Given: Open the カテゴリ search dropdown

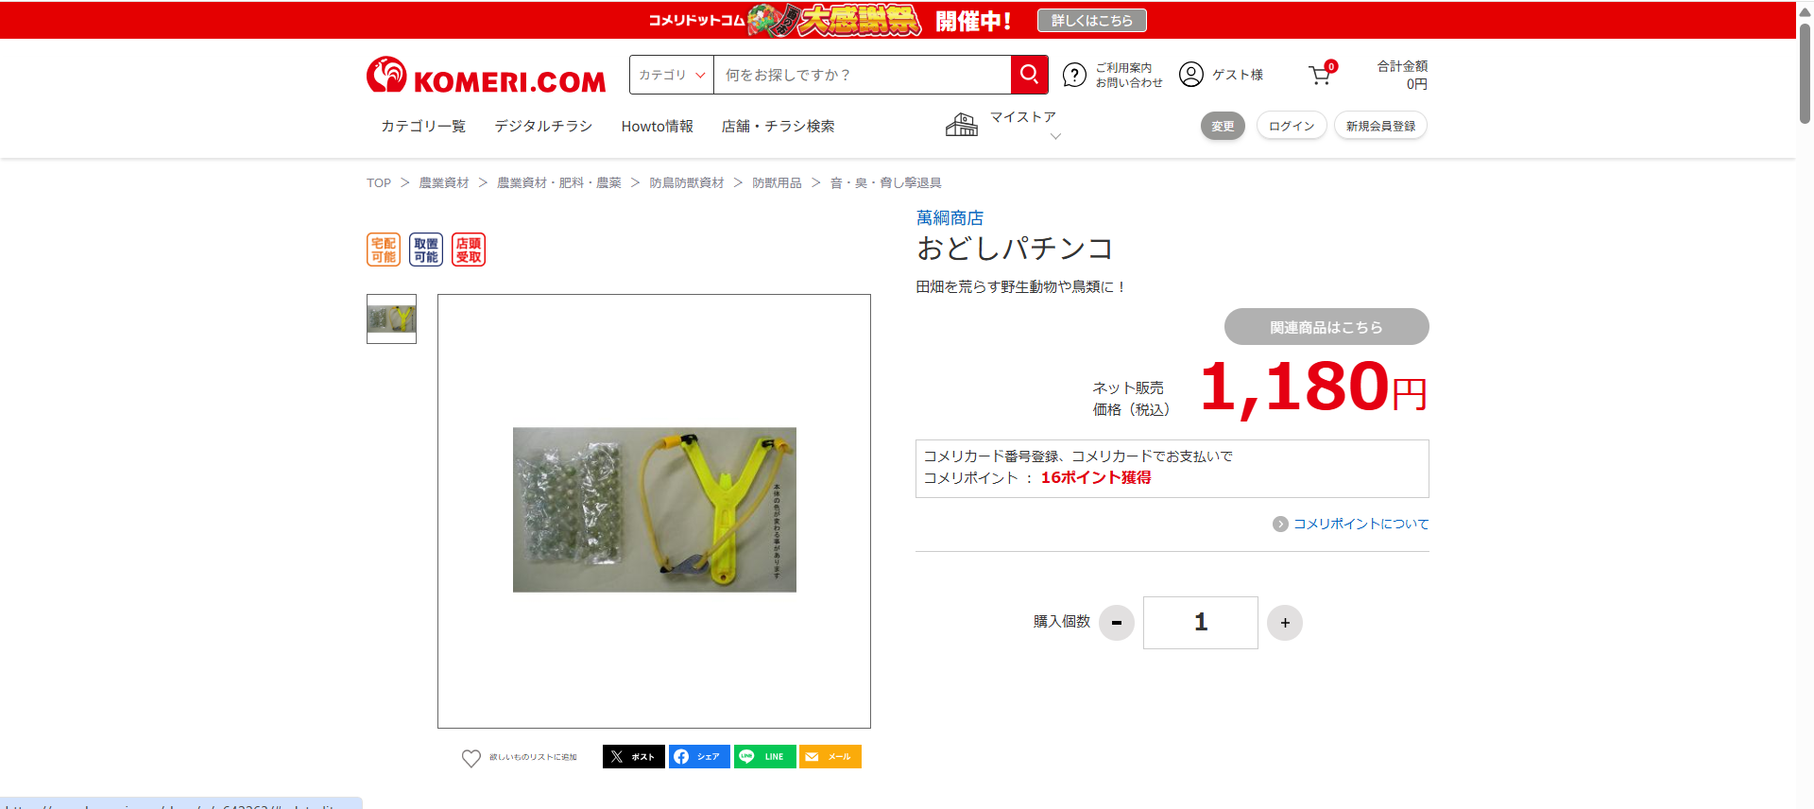Looking at the screenshot, I should 672,75.
